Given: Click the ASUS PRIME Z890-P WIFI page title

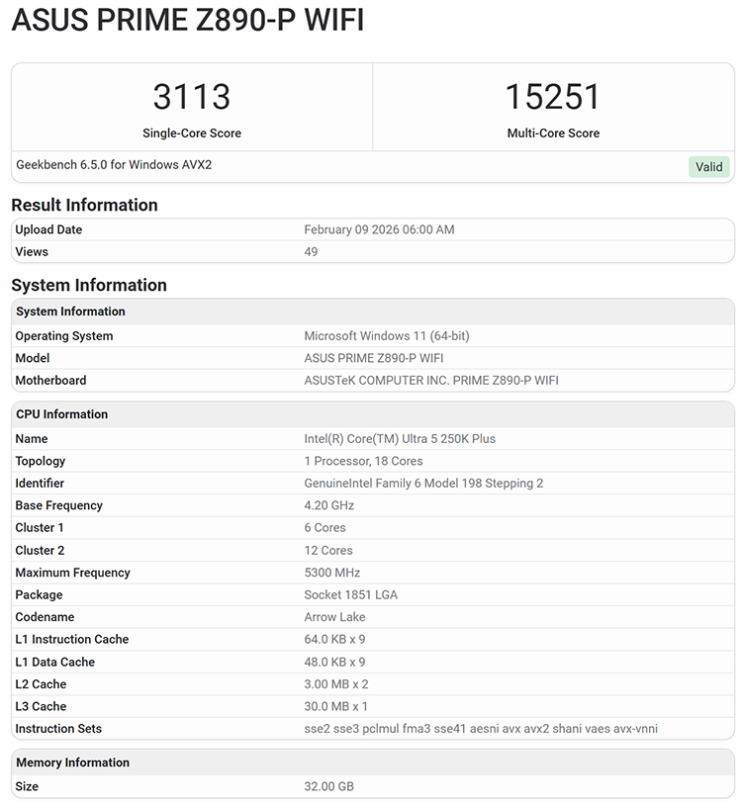Looking at the screenshot, I should pos(188,20).
